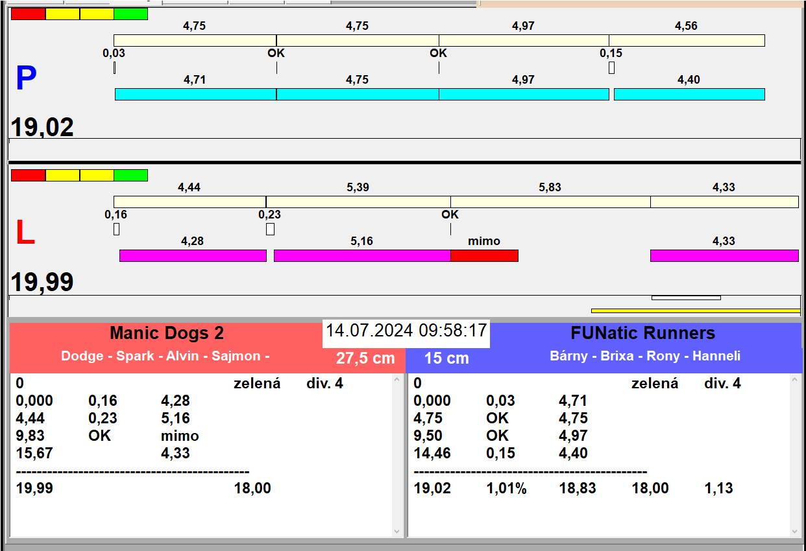Select the 0,15 changeover marker box
The height and width of the screenshot is (551, 806).
(x=611, y=67)
